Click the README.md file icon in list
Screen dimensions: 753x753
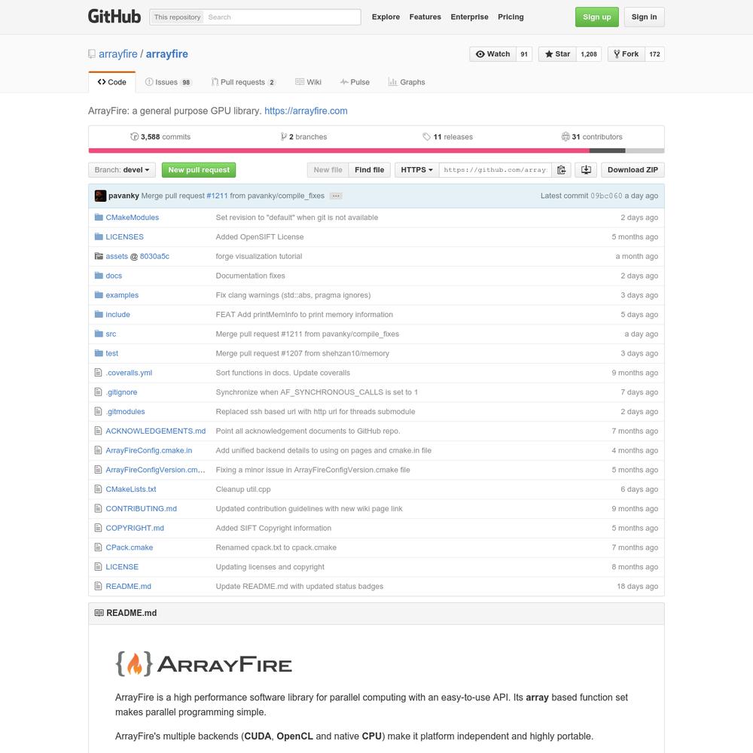tap(99, 586)
